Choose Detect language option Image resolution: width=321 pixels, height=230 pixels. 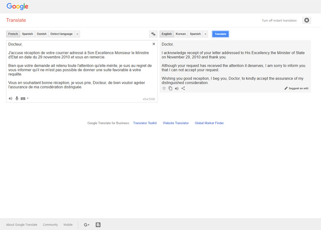(x=61, y=34)
